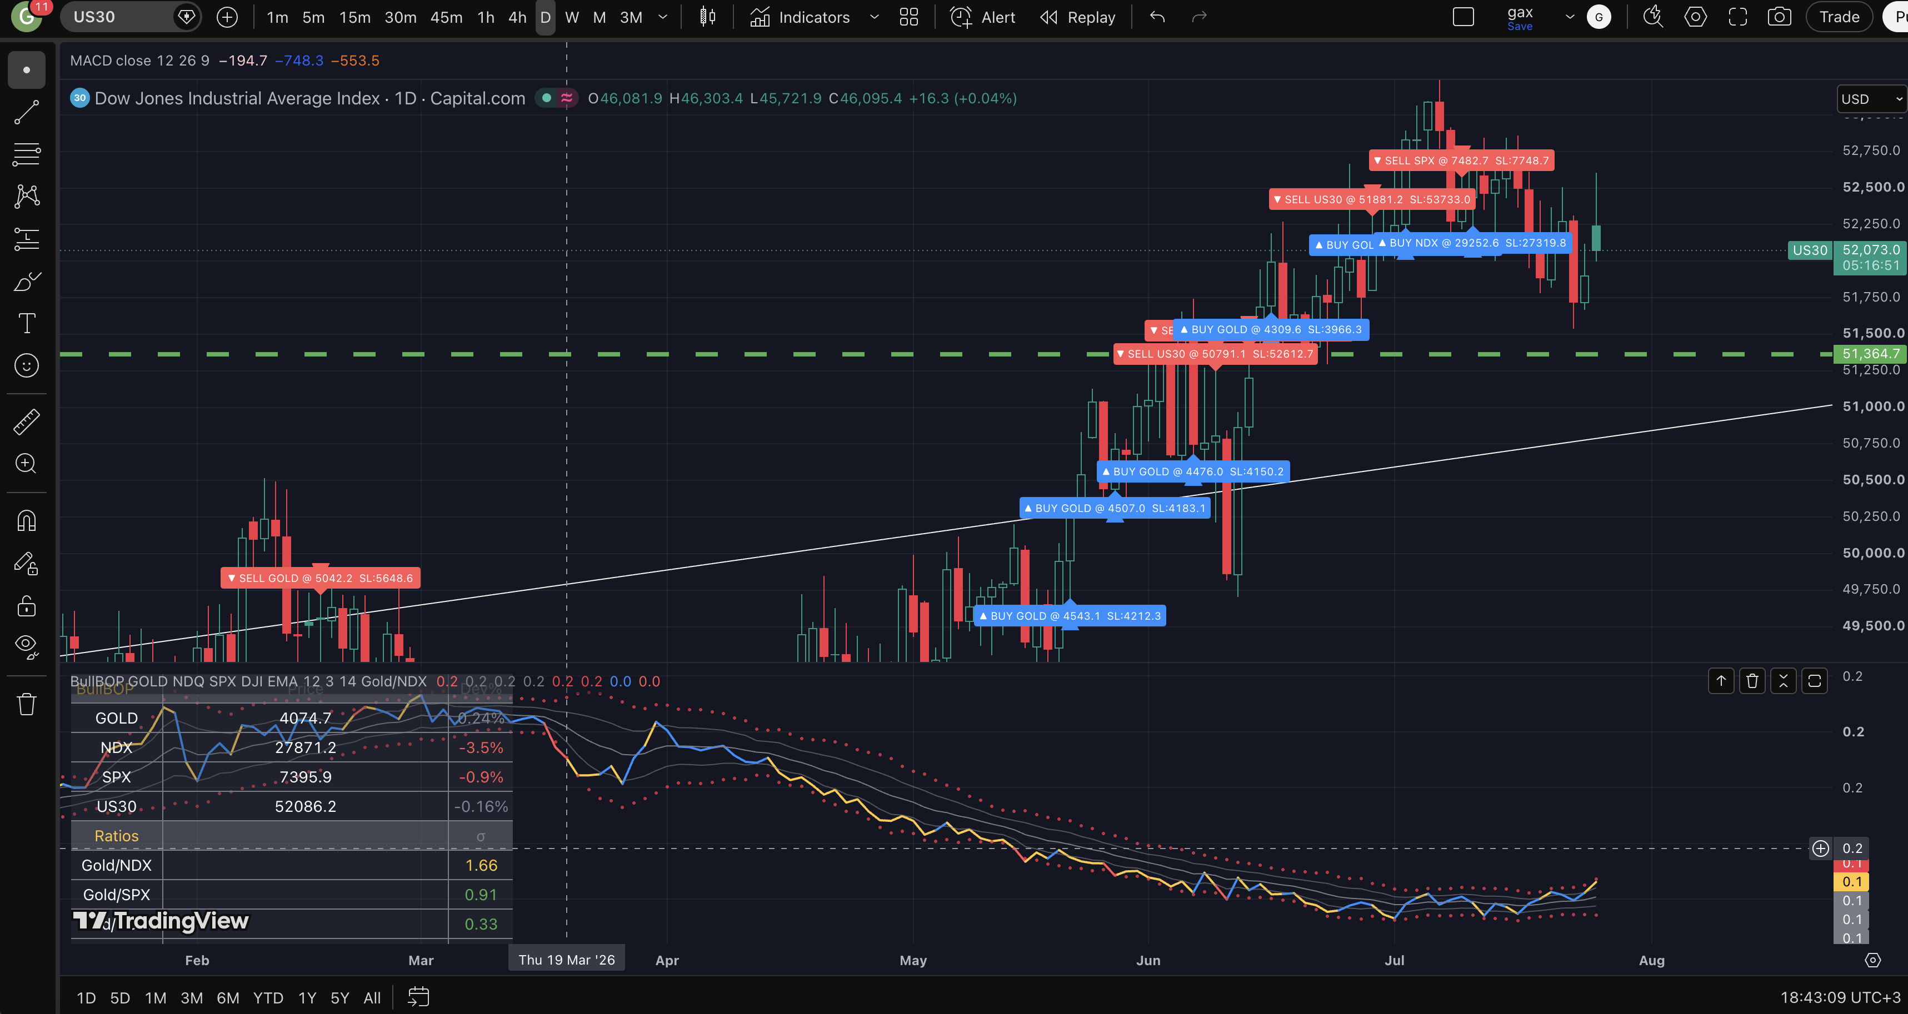
Task: Open the gax layout name dropdown arrow
Action: pos(1570,17)
